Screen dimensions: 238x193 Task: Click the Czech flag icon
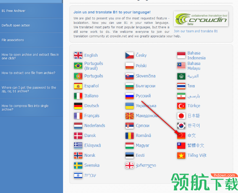click(129, 55)
